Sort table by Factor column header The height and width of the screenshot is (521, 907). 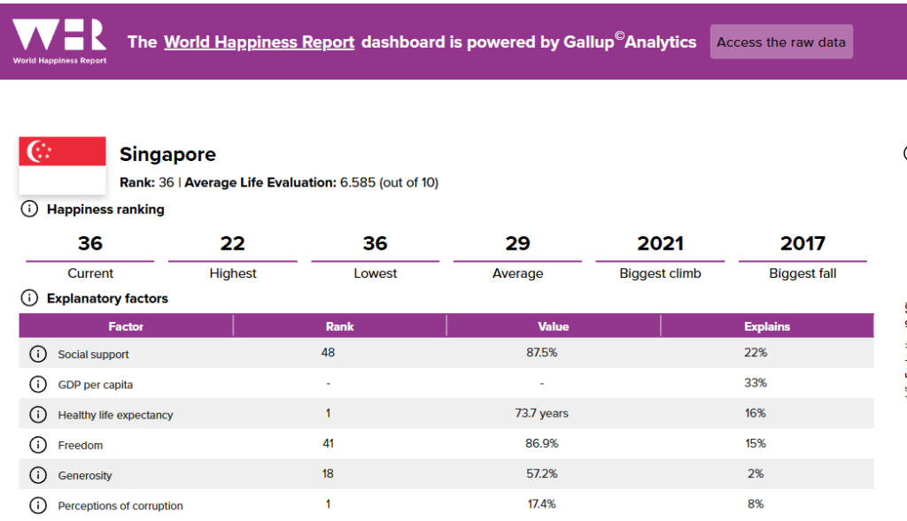tap(126, 326)
